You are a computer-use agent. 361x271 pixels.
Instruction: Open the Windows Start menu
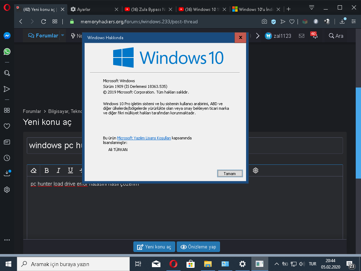point(8,264)
